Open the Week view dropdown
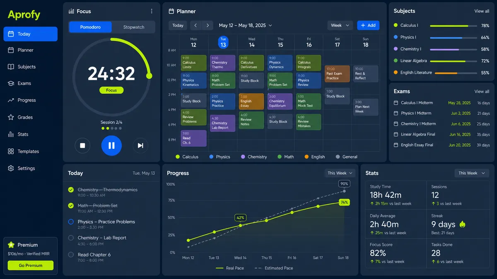This screenshot has height=279, width=497. click(x=340, y=25)
